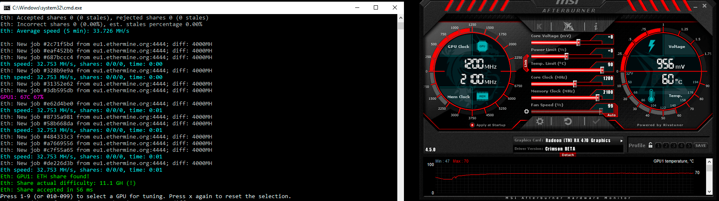Click the cmd.exe title bar icon
Screen dimensions: 719x201
7,7
